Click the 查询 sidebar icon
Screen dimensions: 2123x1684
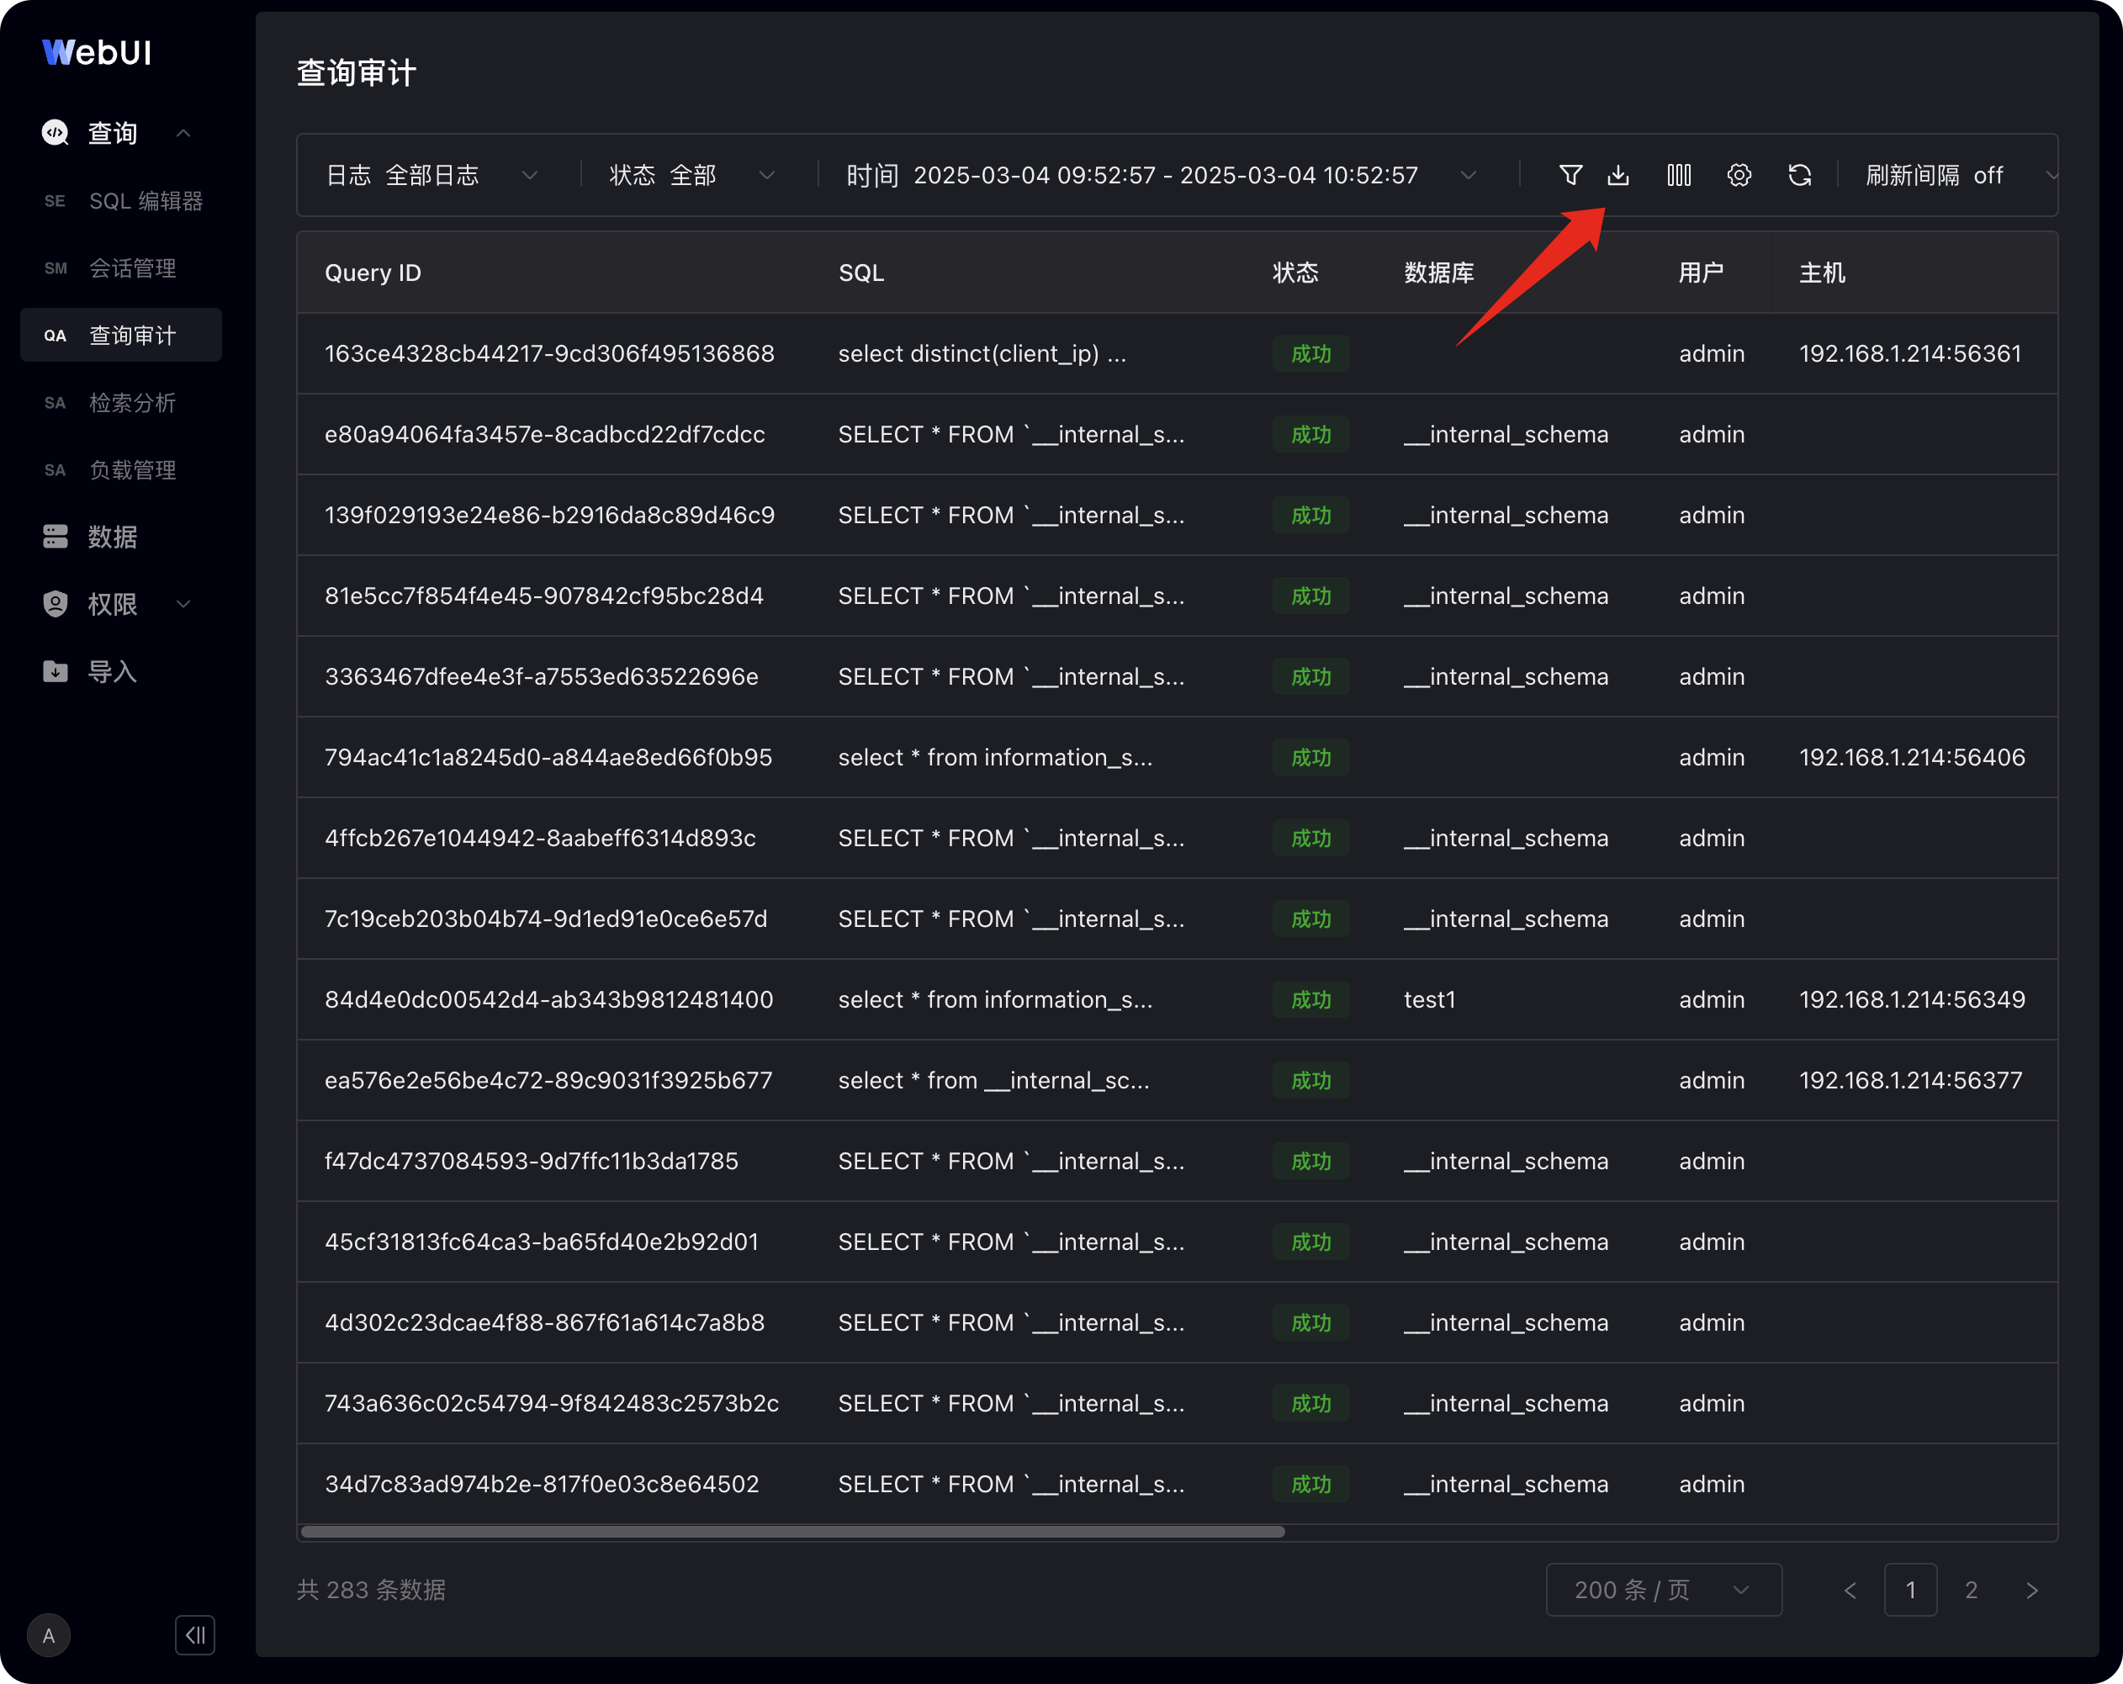click(x=56, y=132)
